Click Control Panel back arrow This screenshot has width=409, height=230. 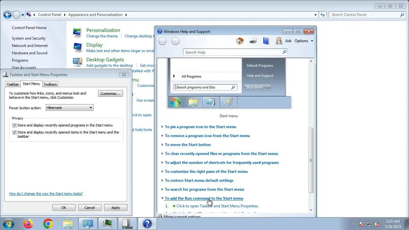click(x=7, y=15)
